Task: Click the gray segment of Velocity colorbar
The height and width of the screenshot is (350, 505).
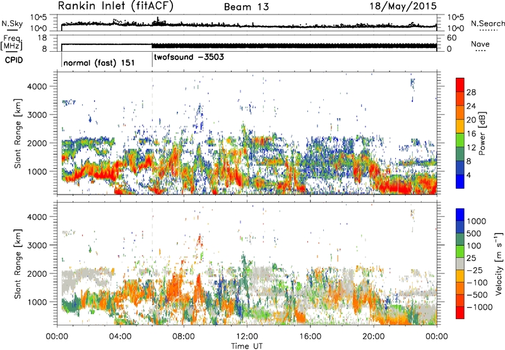Action: [460, 263]
